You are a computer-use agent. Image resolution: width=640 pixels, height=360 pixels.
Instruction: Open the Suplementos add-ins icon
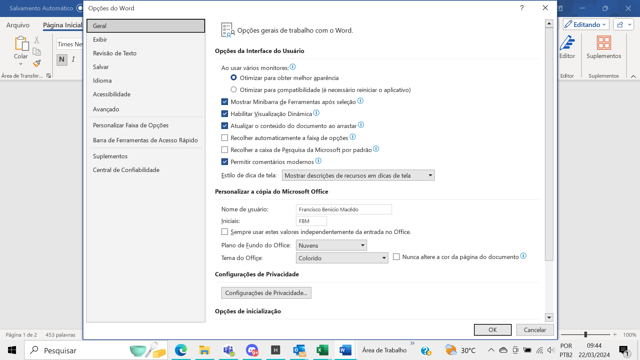pyautogui.click(x=604, y=43)
